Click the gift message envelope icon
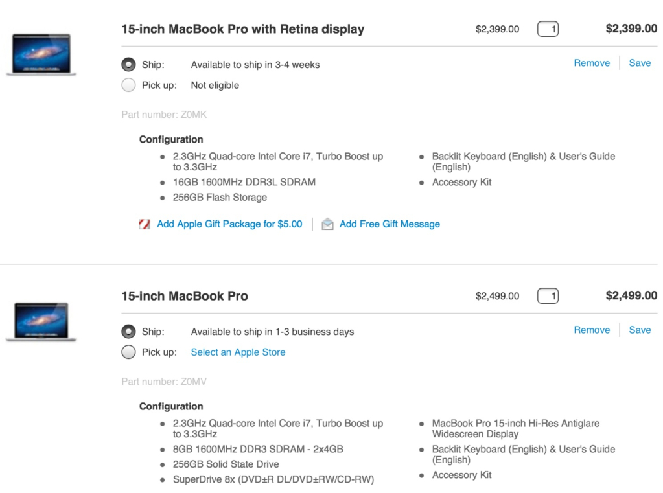Viewport: 663px width, 493px height. [x=328, y=224]
